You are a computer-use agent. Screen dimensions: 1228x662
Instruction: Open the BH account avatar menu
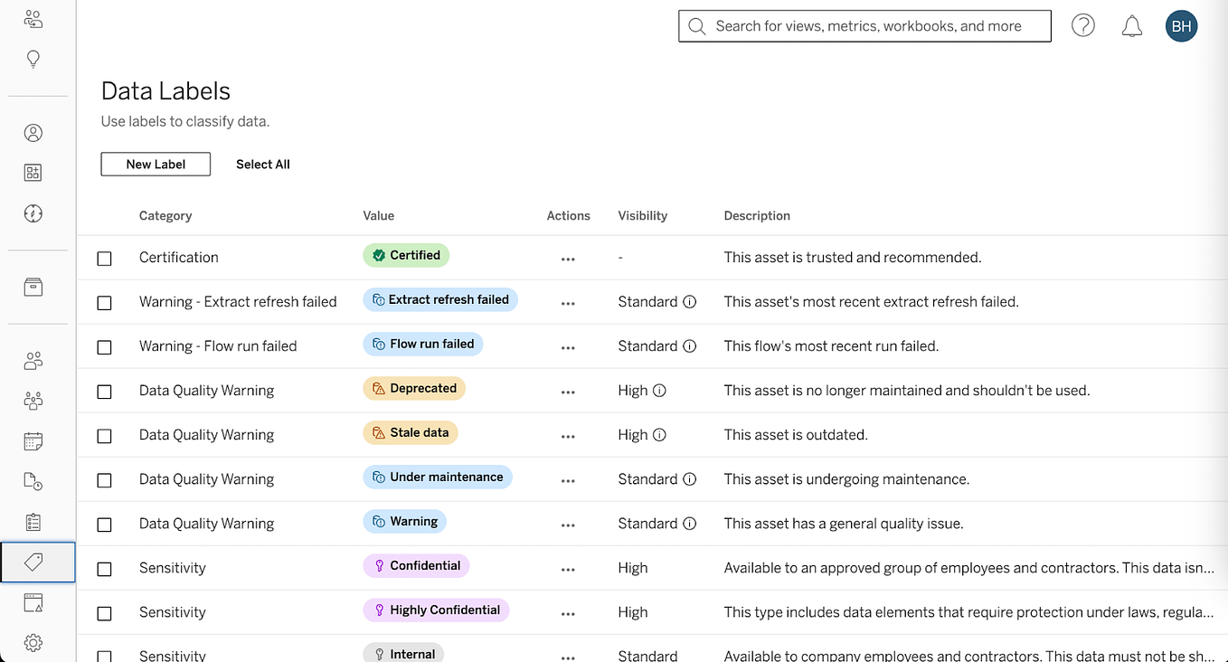click(1181, 25)
